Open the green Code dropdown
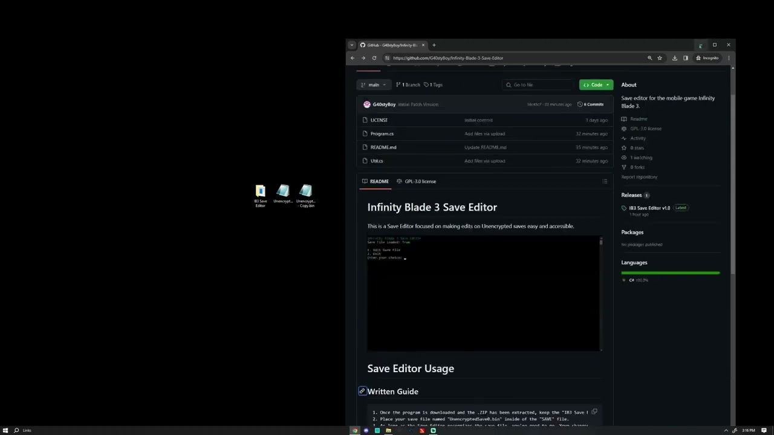This screenshot has width=774, height=435. 596,85
